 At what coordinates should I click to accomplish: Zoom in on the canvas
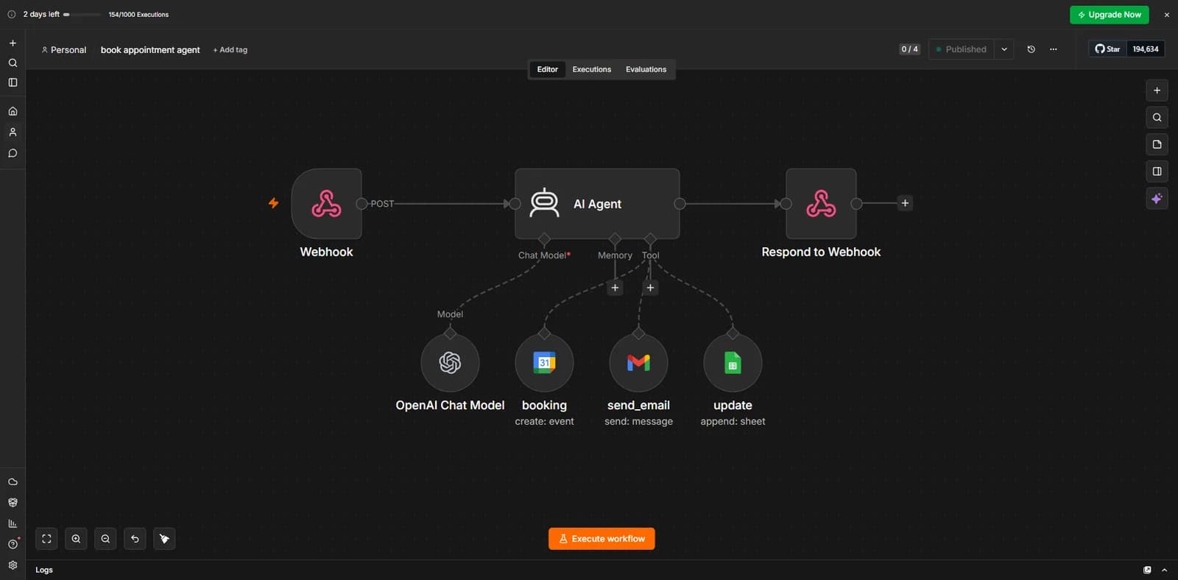[76, 539]
